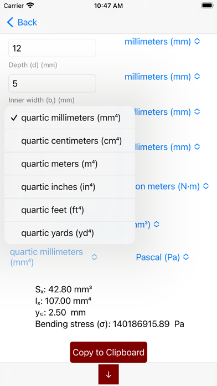
Task: Select quartic millimeters (mm⁴) checked option
Action: (x=70, y=118)
